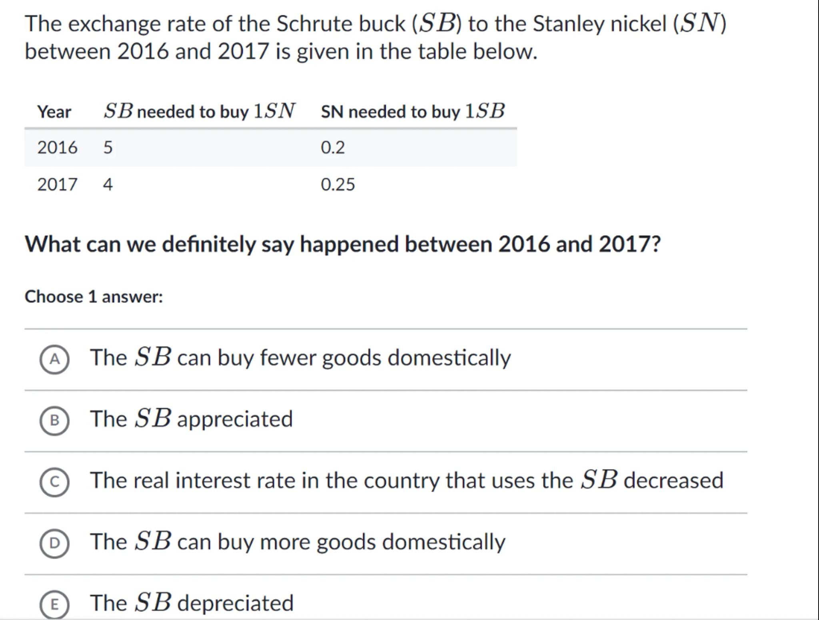Screen dimensions: 819x620
Task: Click the 0.25 value in 2017 row
Action: [x=338, y=185]
